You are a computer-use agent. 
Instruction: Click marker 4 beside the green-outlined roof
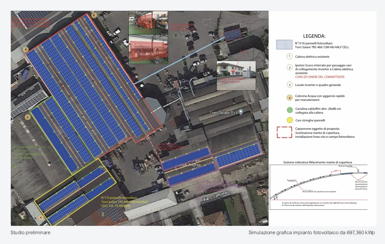[x=28, y=117]
